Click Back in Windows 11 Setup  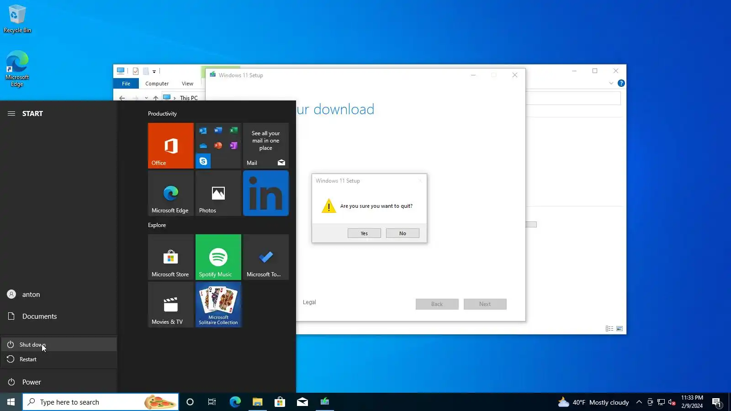coord(437,304)
